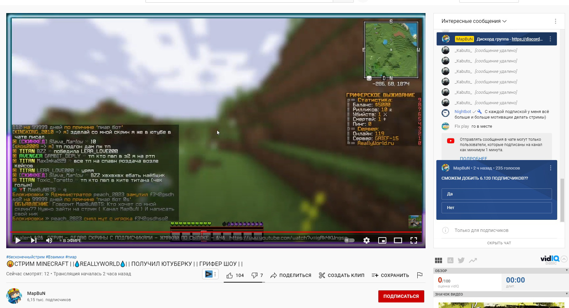Select 'Нет' poll option

click(x=497, y=207)
